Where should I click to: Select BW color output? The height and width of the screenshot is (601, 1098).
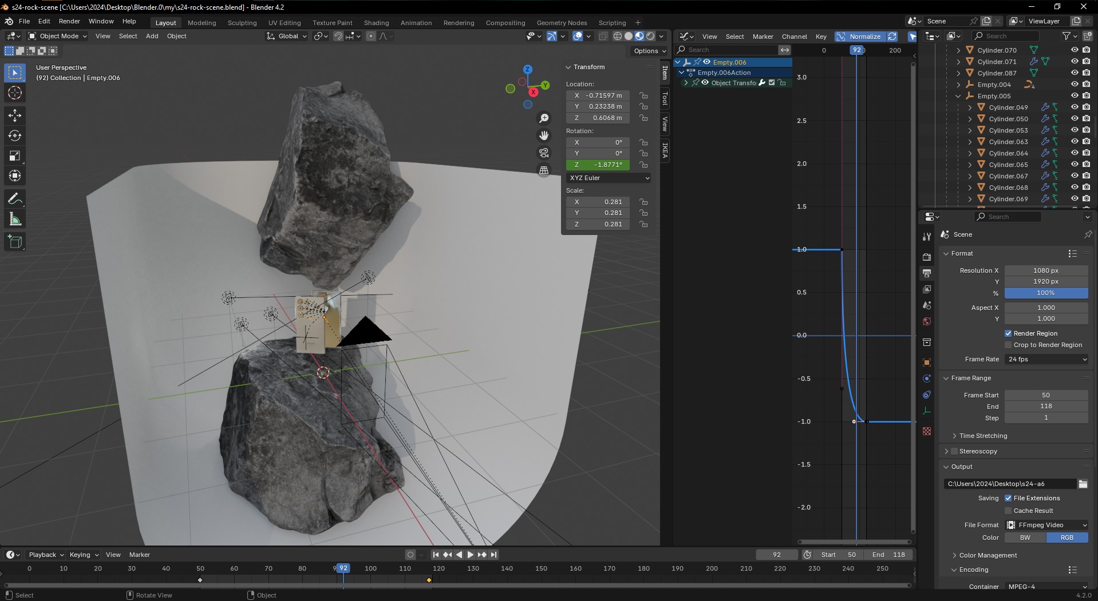pyautogui.click(x=1025, y=538)
